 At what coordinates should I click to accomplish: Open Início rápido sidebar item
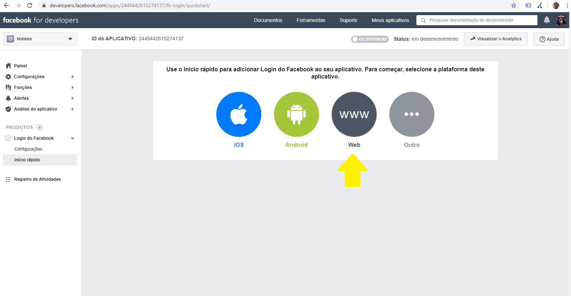click(40, 160)
